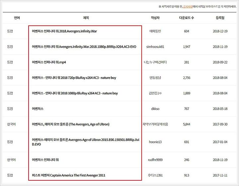Screen dimensions: 239x186
Task: Click the 제목 column header
Action: (86, 18)
